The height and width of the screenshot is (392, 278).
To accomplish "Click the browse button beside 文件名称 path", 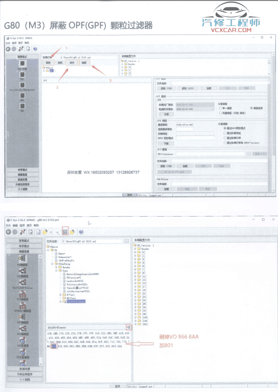I will [x=126, y=241].
